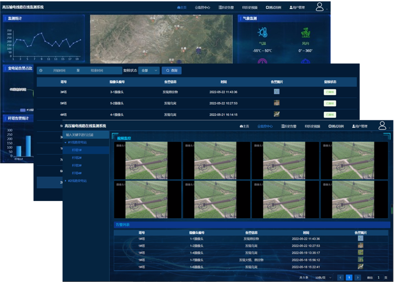Screen dimensions: 394x282
Task: Select 杆塔4# in tree
Action: click(x=86, y=173)
